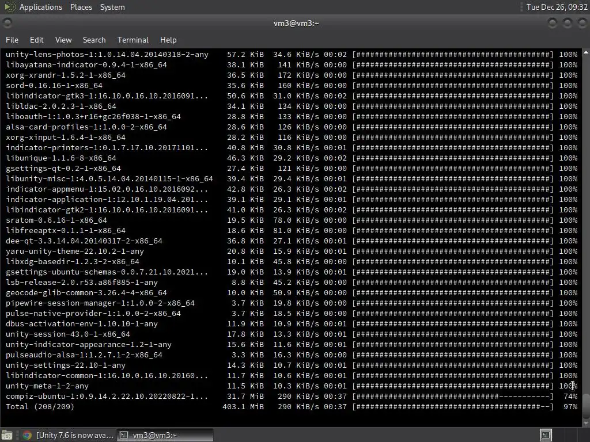Click the indicator-printers package name

(x=107, y=148)
